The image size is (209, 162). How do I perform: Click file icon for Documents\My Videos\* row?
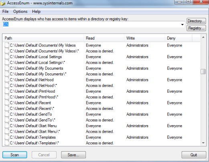tap(7, 51)
